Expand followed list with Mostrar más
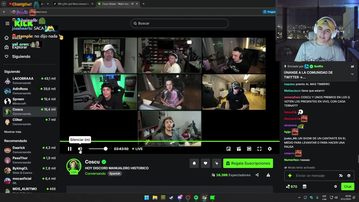Viewport: 359px width, 202px height. (13, 132)
